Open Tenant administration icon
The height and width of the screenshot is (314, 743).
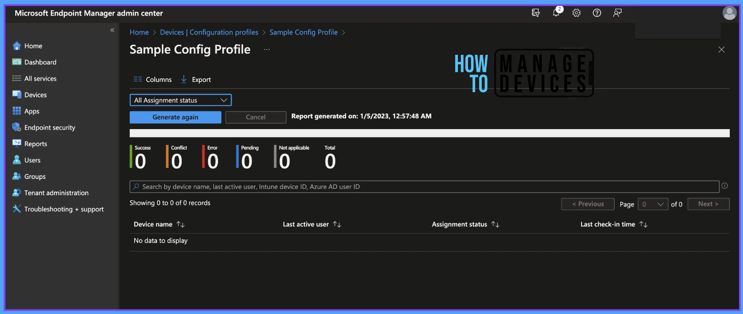(17, 193)
